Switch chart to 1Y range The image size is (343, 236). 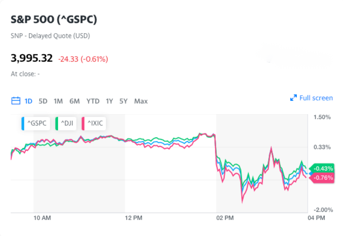[x=109, y=101]
